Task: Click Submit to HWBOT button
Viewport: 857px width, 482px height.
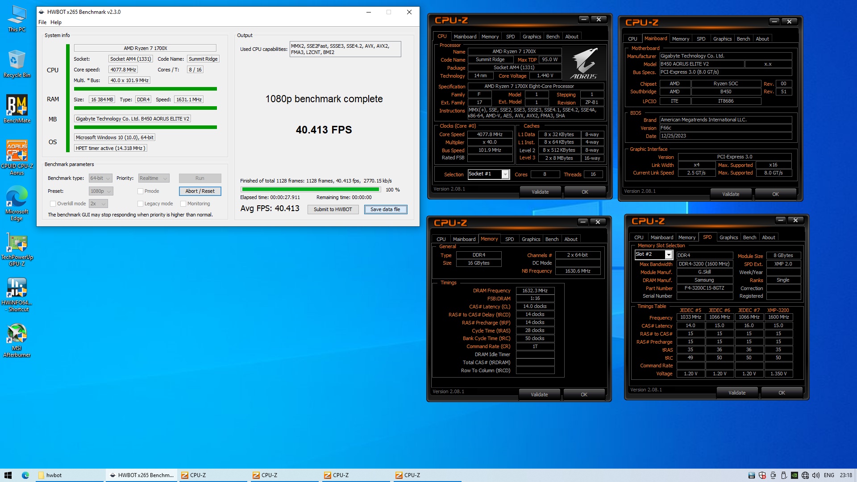Action: pos(333,209)
